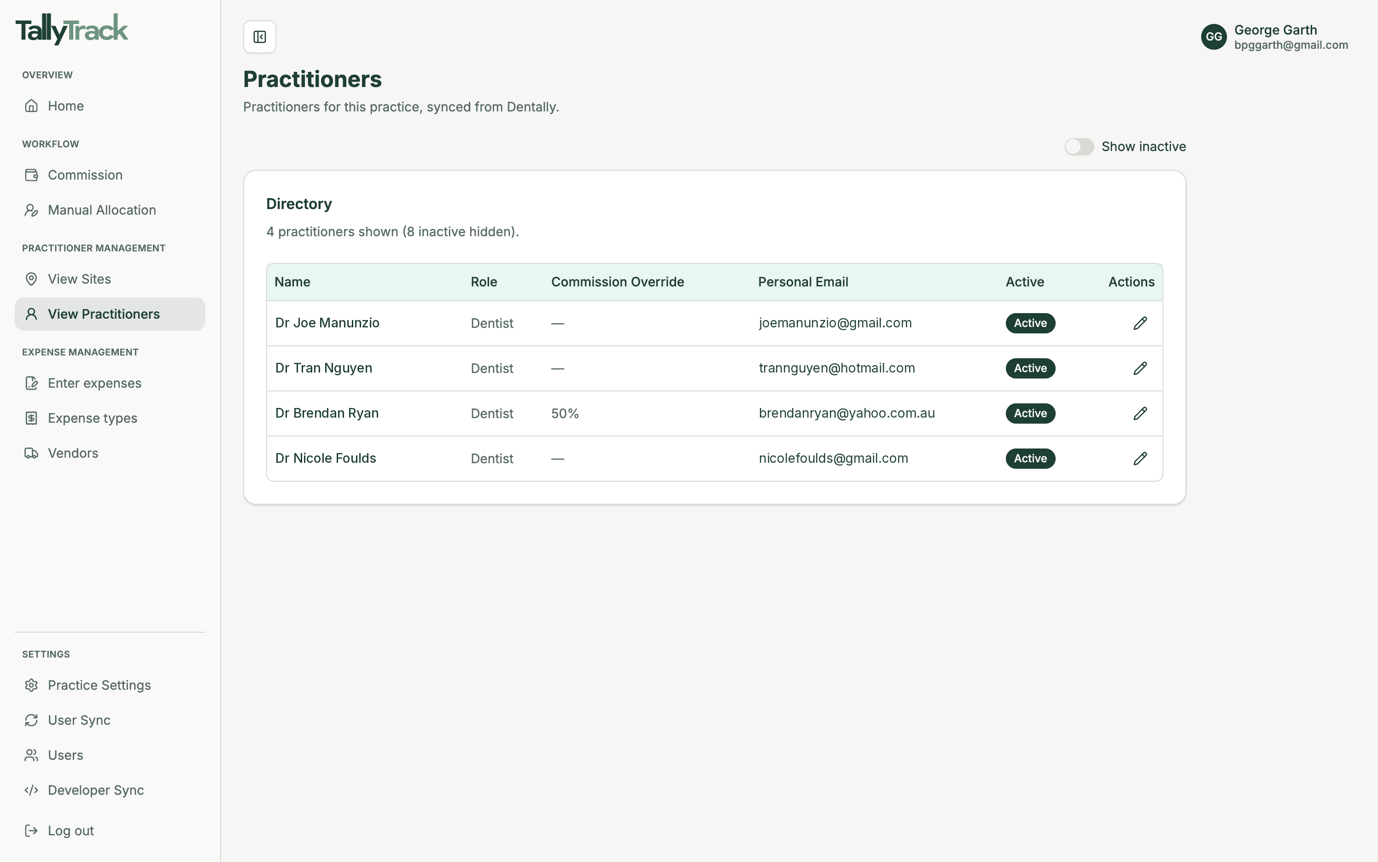Click the Developer Sync code icon
The height and width of the screenshot is (862, 1378).
click(31, 790)
